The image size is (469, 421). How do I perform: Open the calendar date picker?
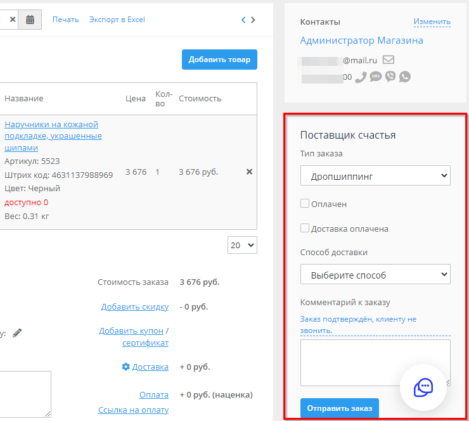pos(30,20)
